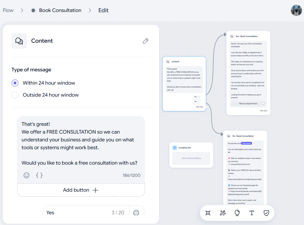
Task: Click the Content chat bubbles icon
Action: (x=19, y=41)
